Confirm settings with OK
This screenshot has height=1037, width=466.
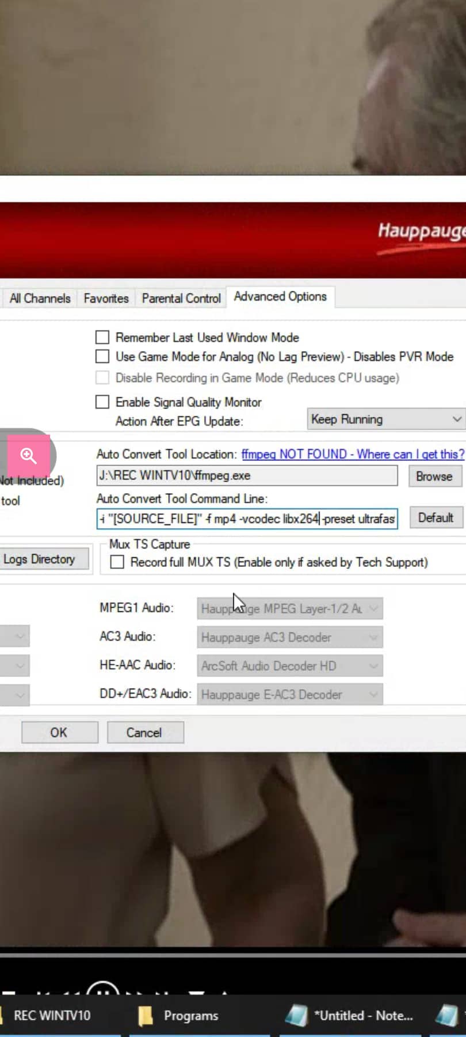pos(59,732)
